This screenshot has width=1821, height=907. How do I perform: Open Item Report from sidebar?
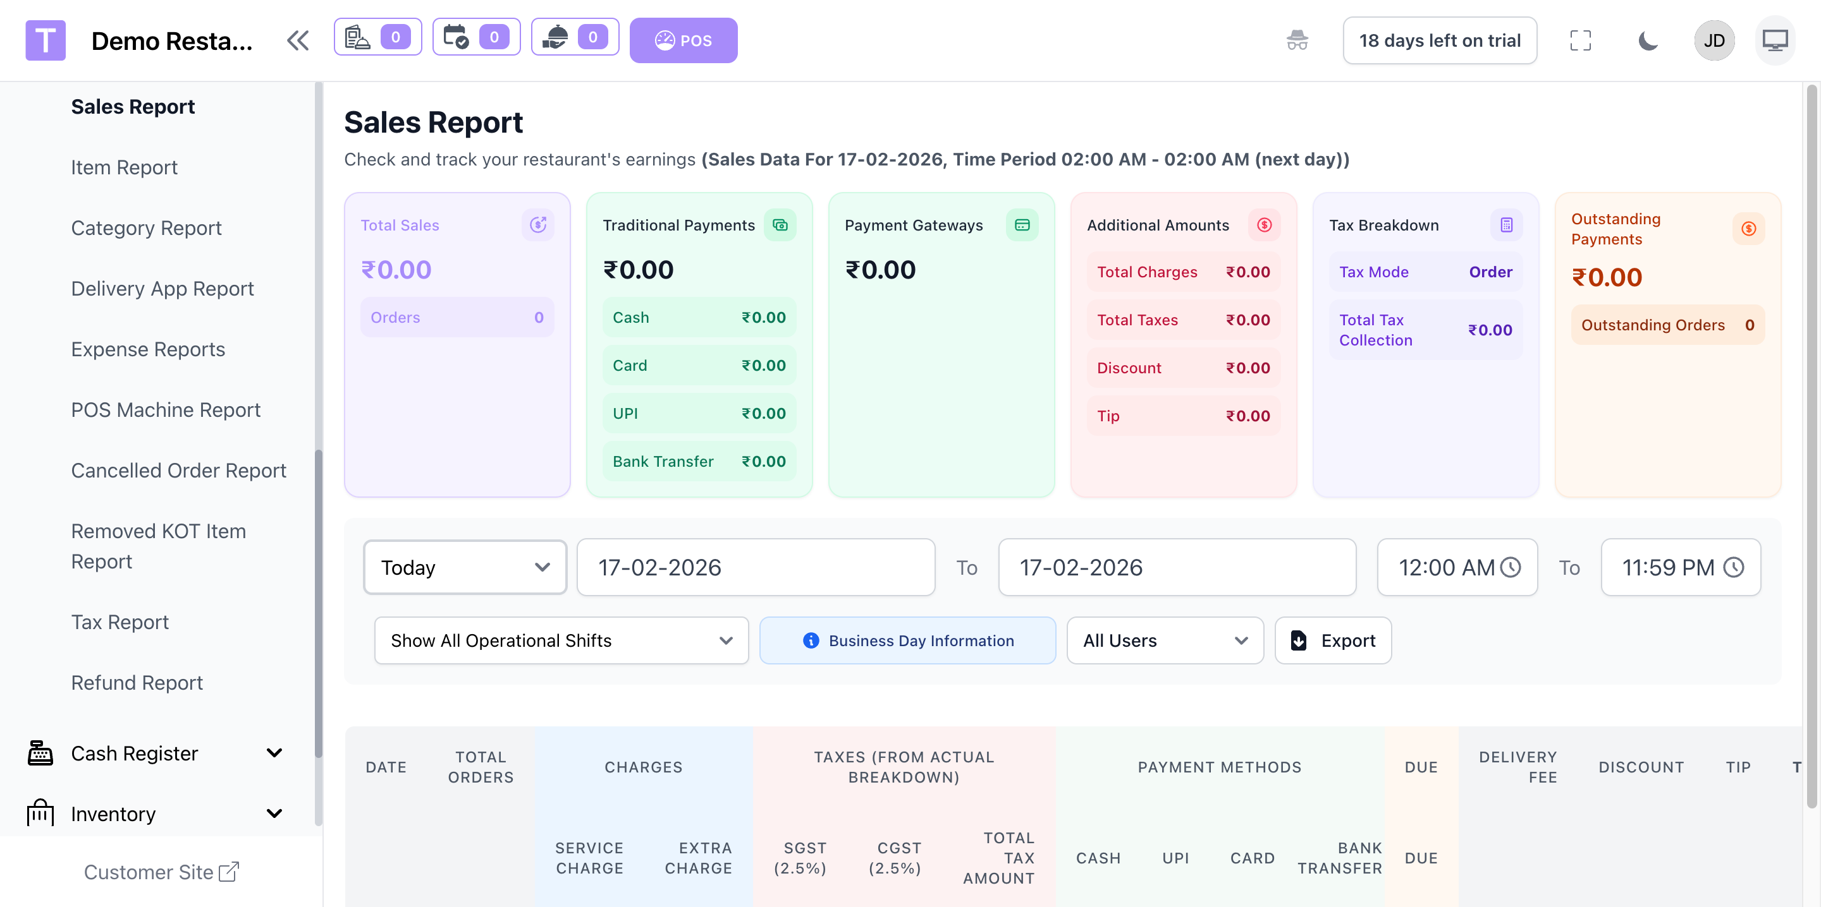click(x=124, y=167)
